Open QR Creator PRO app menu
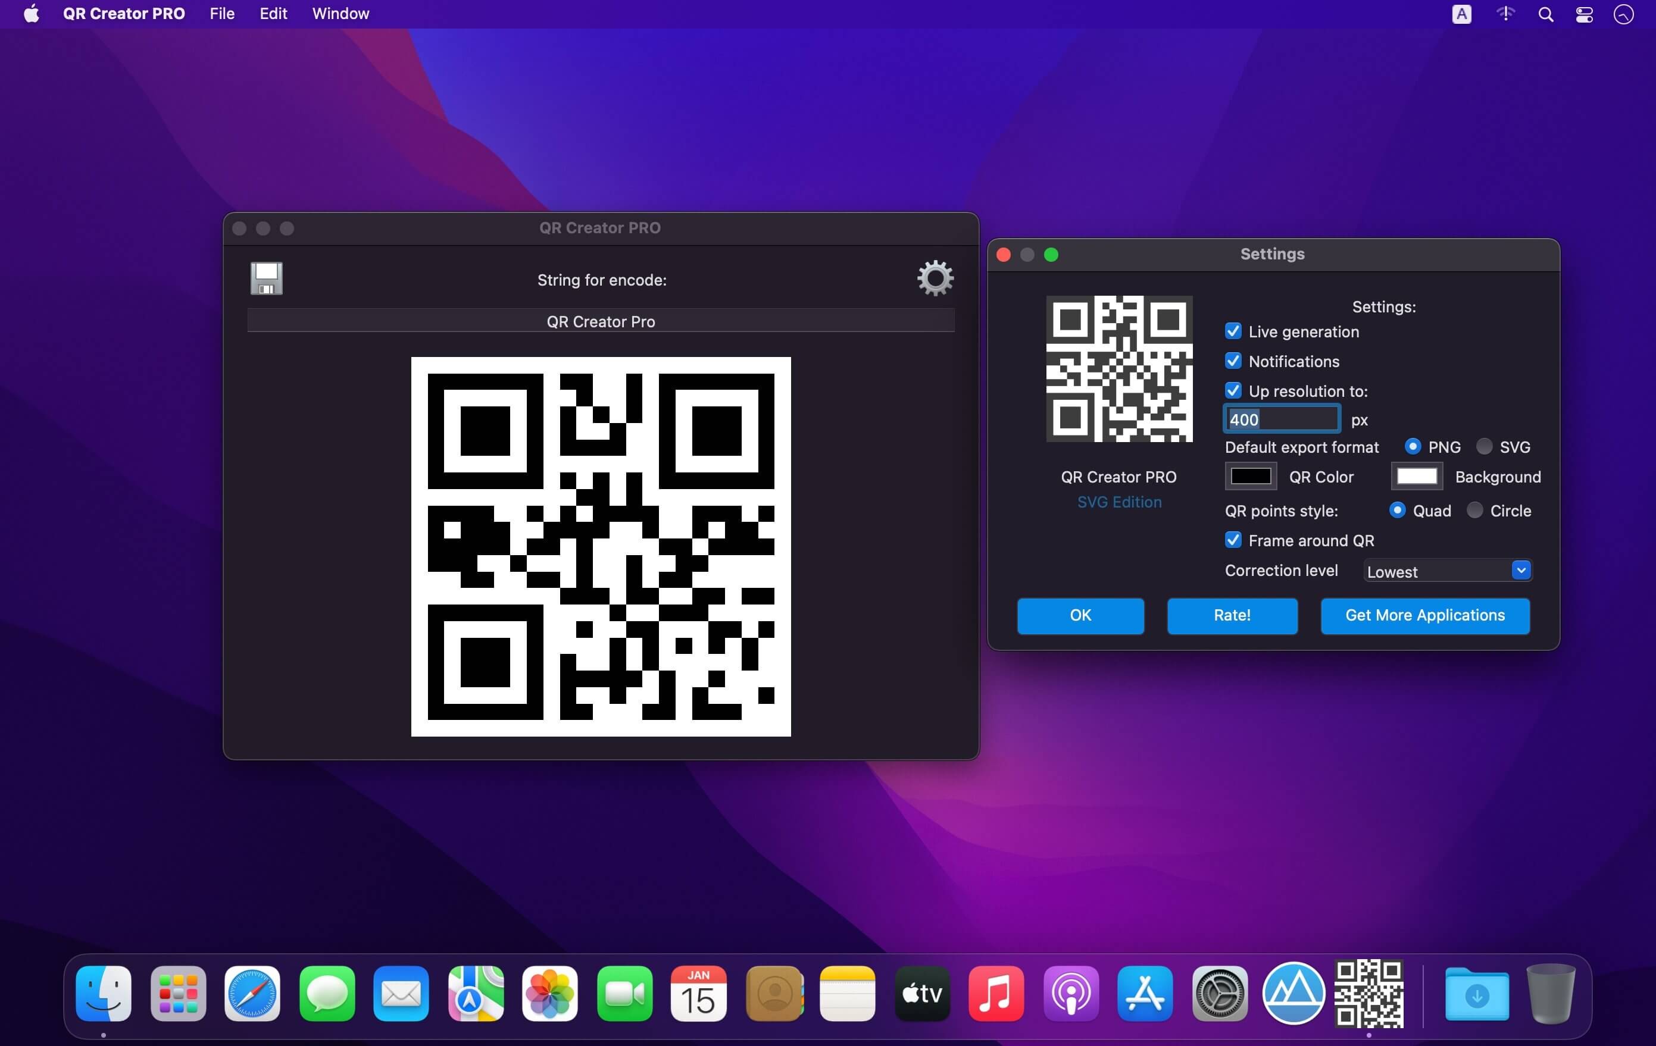The height and width of the screenshot is (1046, 1656). pos(124,14)
